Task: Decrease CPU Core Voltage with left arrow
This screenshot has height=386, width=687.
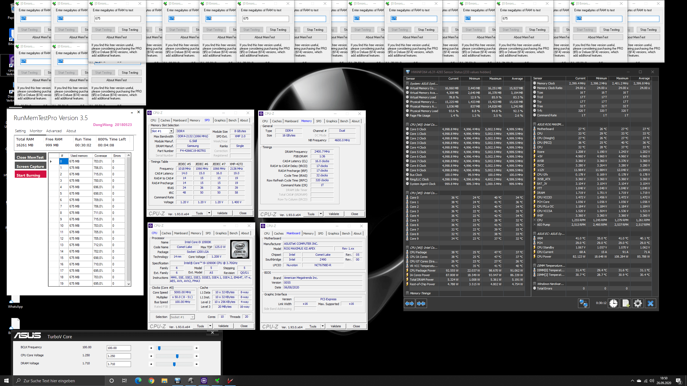Action: (x=151, y=356)
